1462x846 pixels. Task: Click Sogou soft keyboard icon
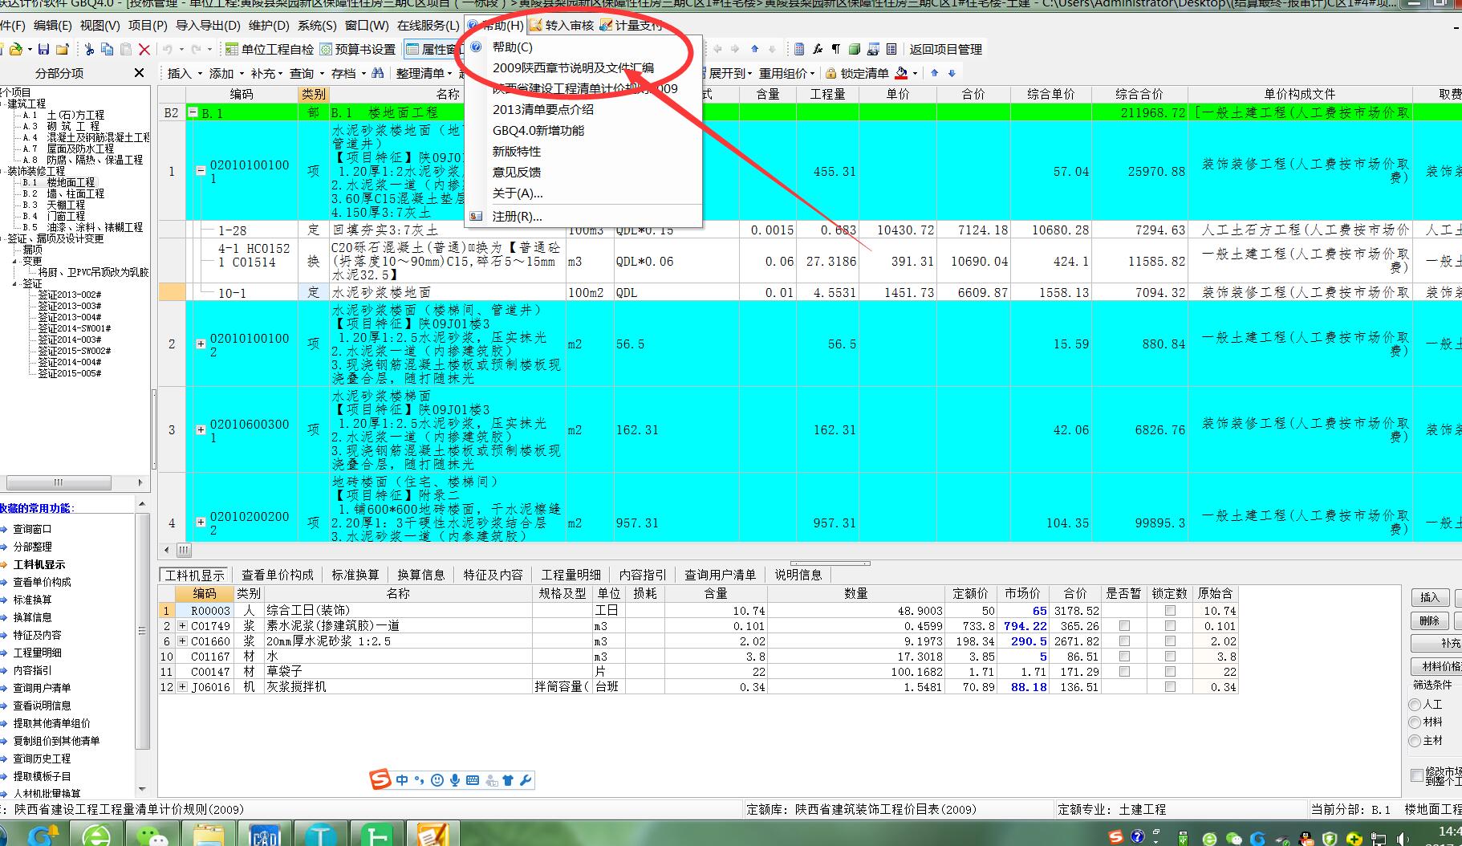coord(473,780)
